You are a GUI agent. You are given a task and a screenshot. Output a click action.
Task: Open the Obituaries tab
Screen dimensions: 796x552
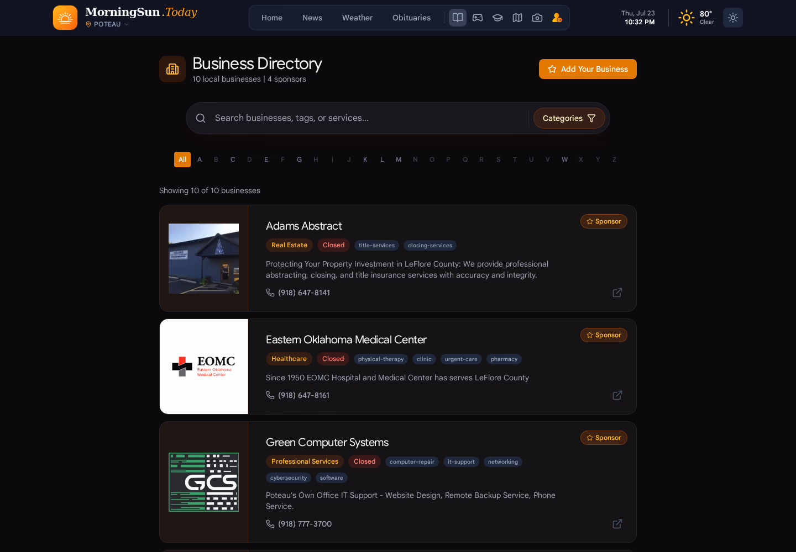point(411,18)
